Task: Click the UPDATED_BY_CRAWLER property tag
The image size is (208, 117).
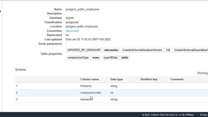Action: click(x=84, y=50)
